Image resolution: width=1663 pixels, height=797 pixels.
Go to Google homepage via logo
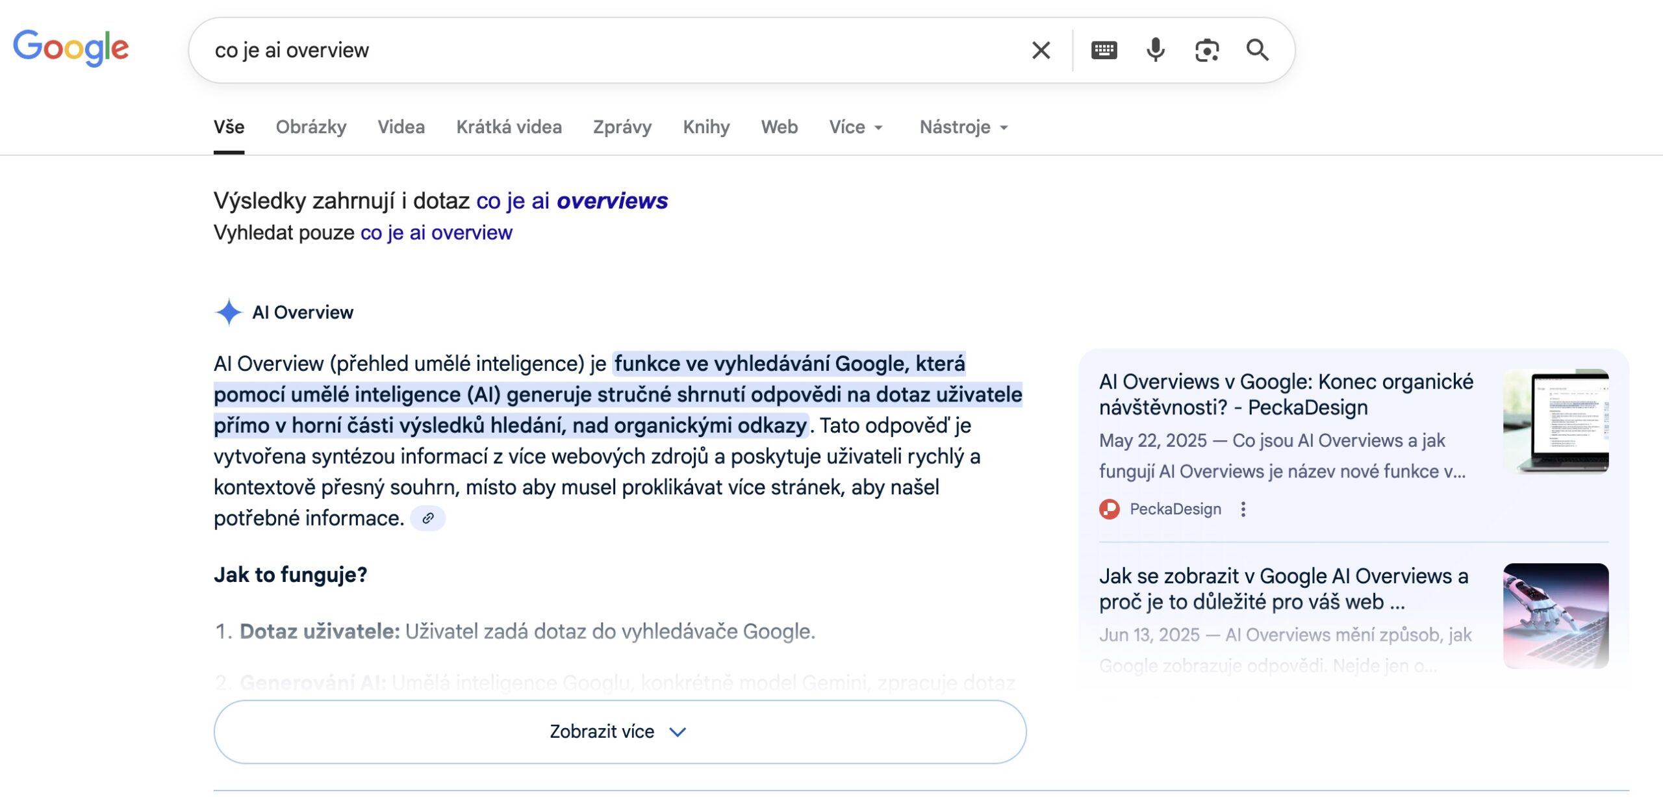[71, 47]
